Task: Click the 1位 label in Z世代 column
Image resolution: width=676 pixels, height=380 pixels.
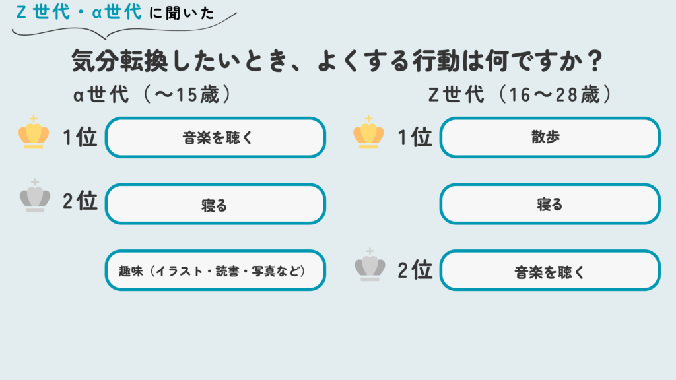Action: [415, 137]
